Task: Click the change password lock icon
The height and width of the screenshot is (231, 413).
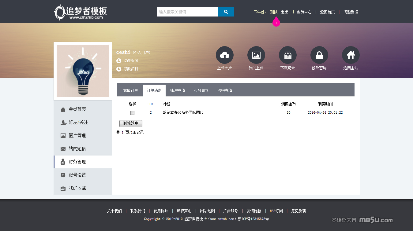Action: click(319, 55)
